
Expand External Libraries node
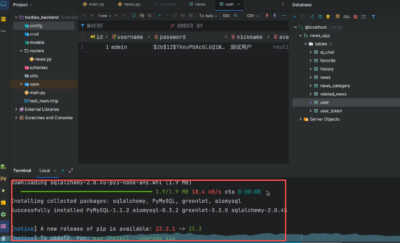(x=16, y=110)
